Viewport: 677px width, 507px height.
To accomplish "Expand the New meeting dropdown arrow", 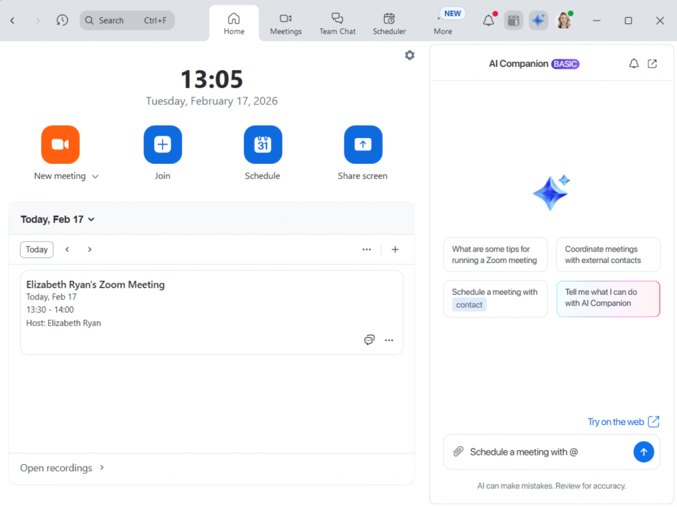I will (95, 176).
